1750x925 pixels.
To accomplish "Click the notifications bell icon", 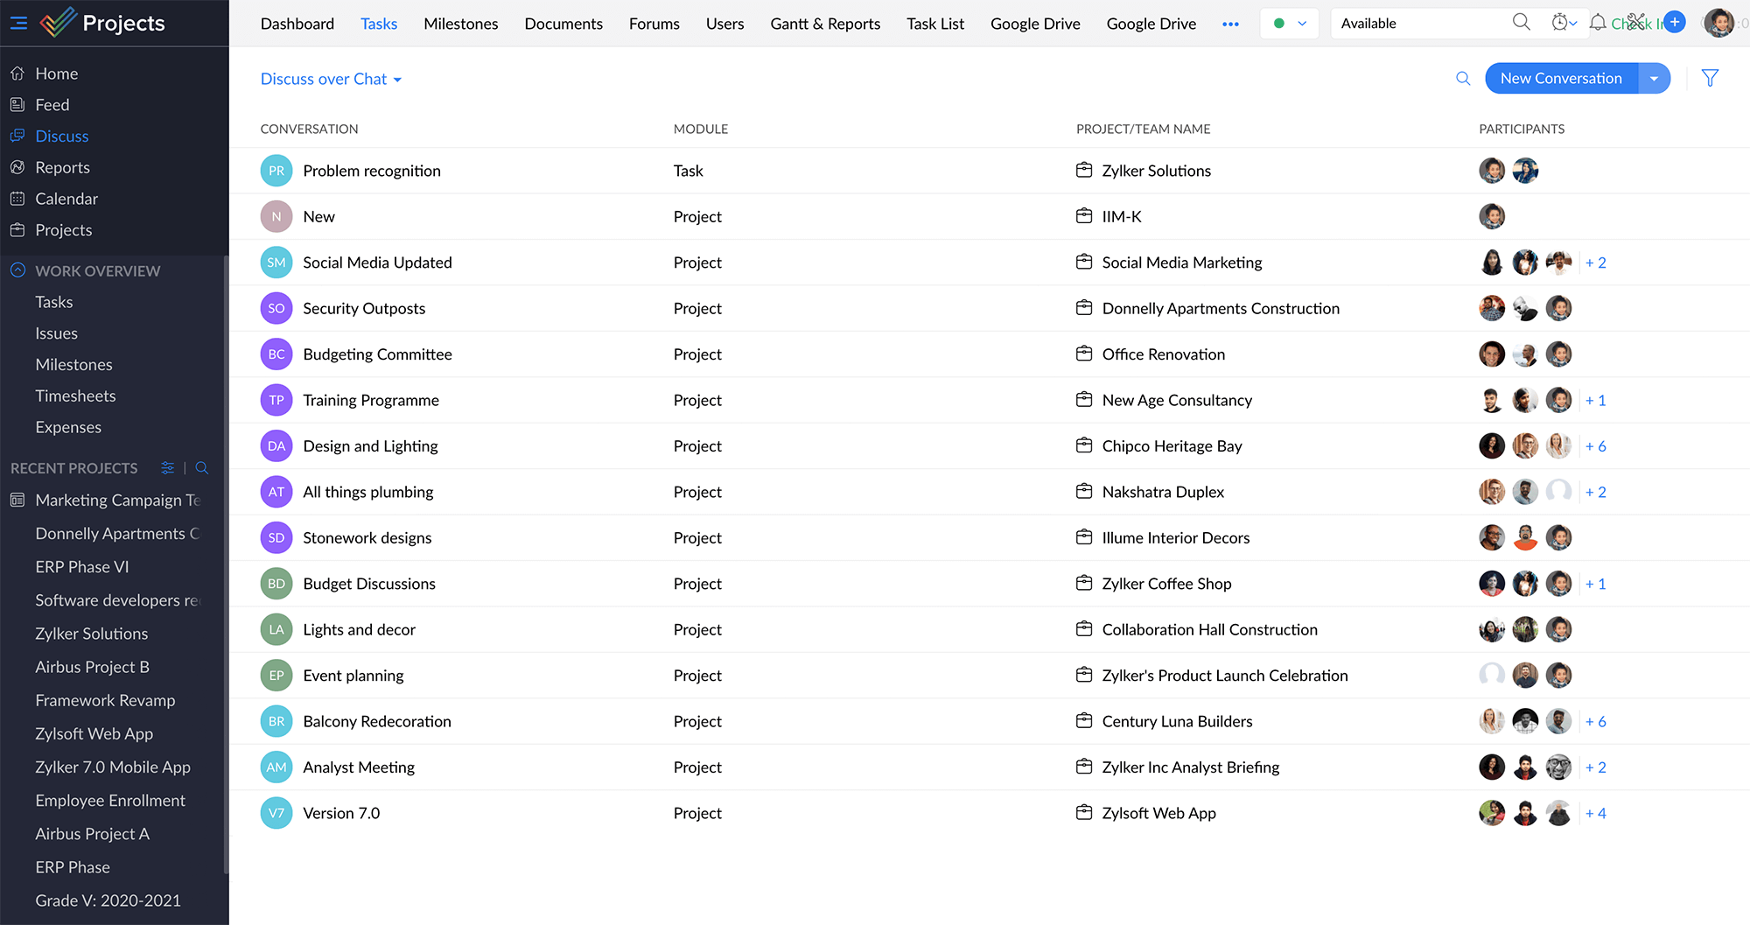I will click(1598, 23).
